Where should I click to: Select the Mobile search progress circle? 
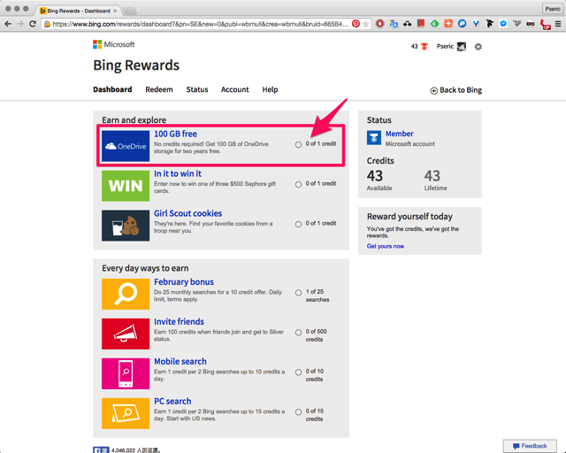click(x=298, y=372)
